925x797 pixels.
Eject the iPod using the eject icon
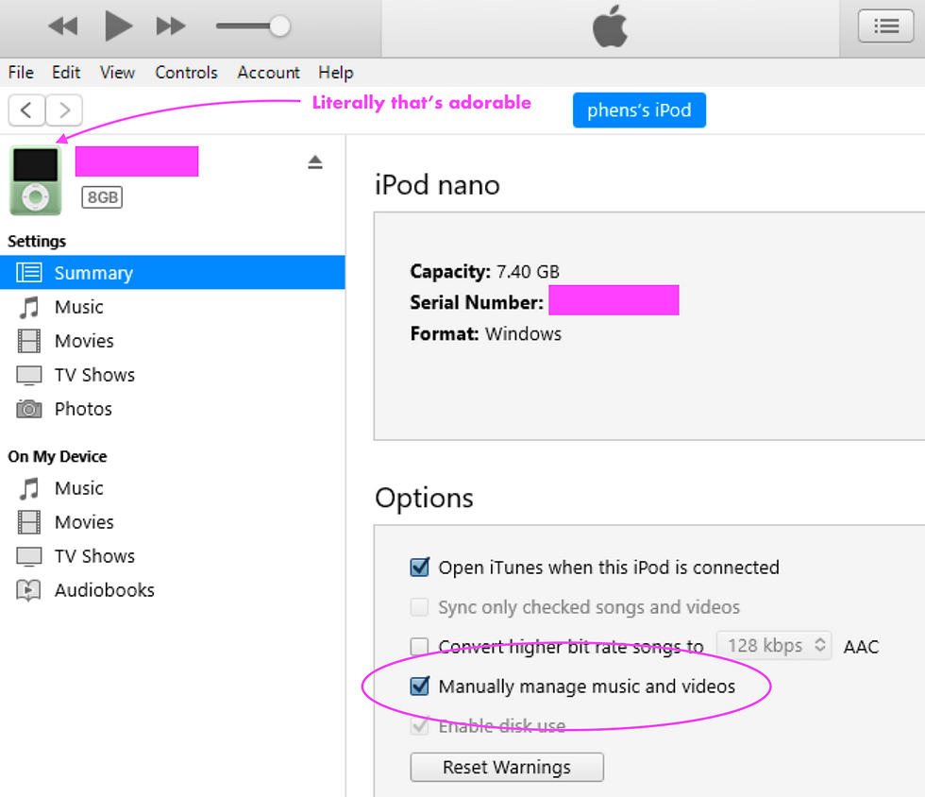coord(315,162)
